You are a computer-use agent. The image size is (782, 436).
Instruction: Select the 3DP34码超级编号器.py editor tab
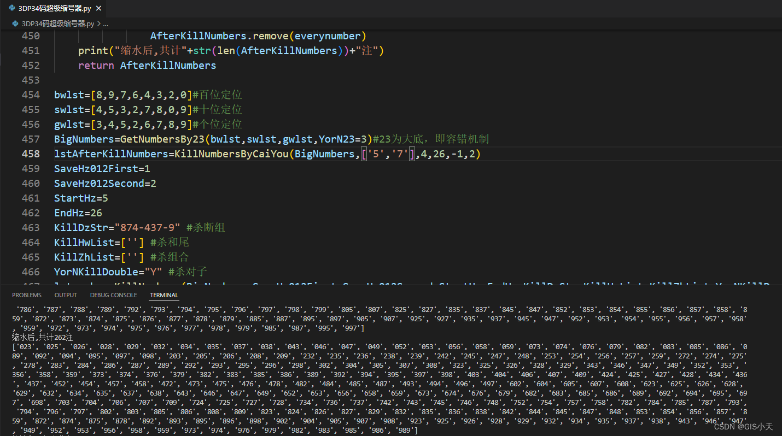click(54, 8)
